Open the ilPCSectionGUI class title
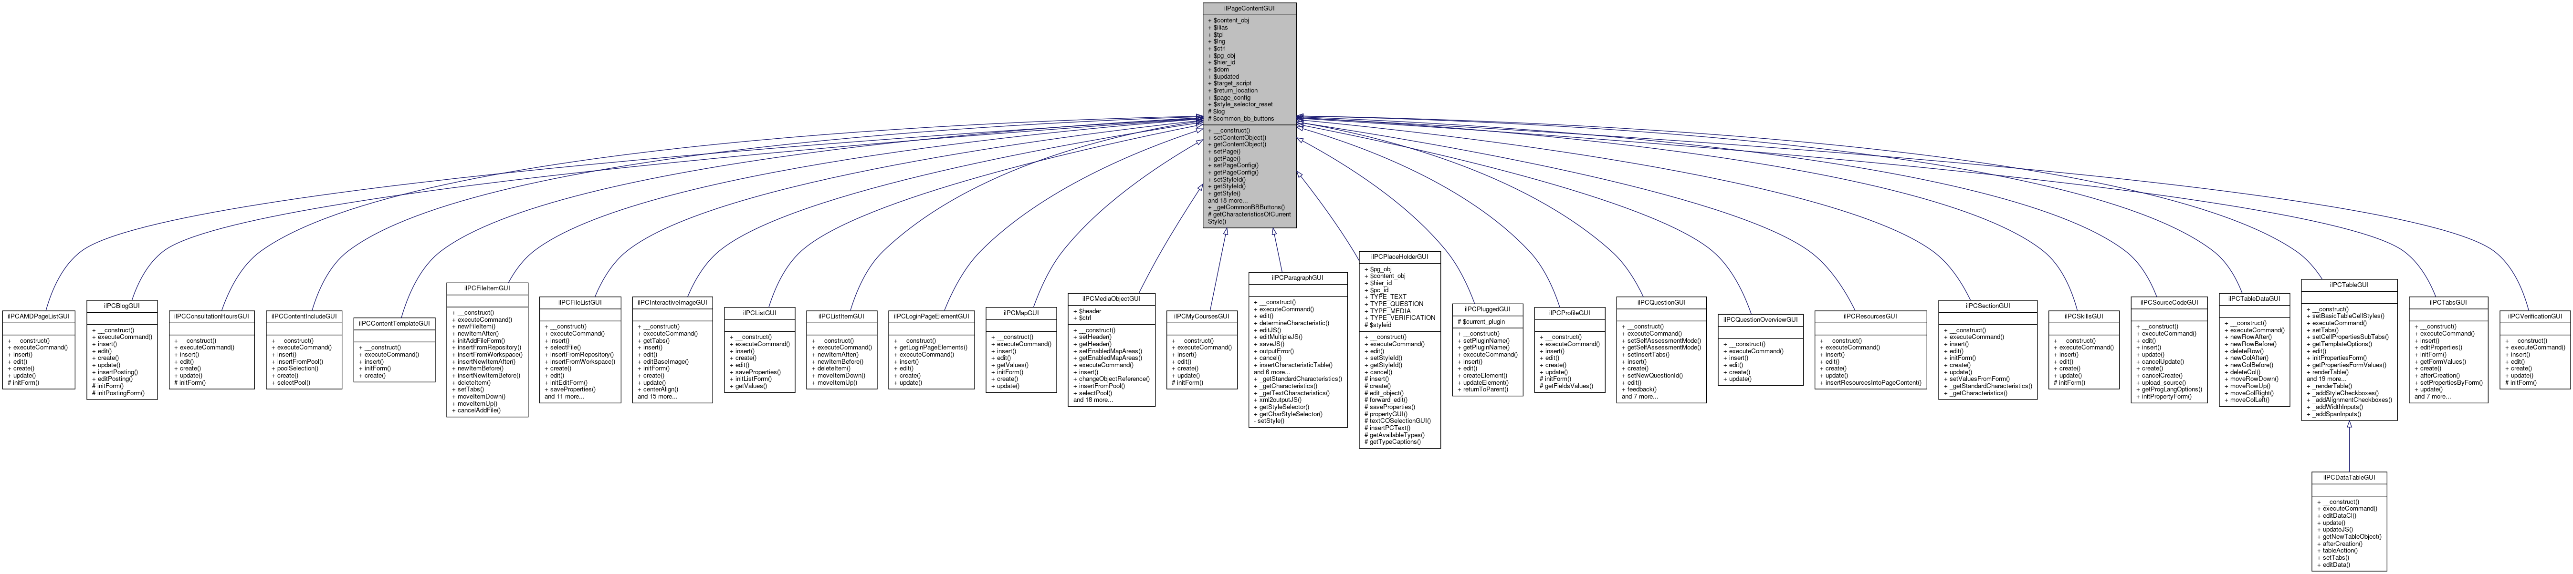This screenshot has height=574, width=2573. [x=1988, y=306]
